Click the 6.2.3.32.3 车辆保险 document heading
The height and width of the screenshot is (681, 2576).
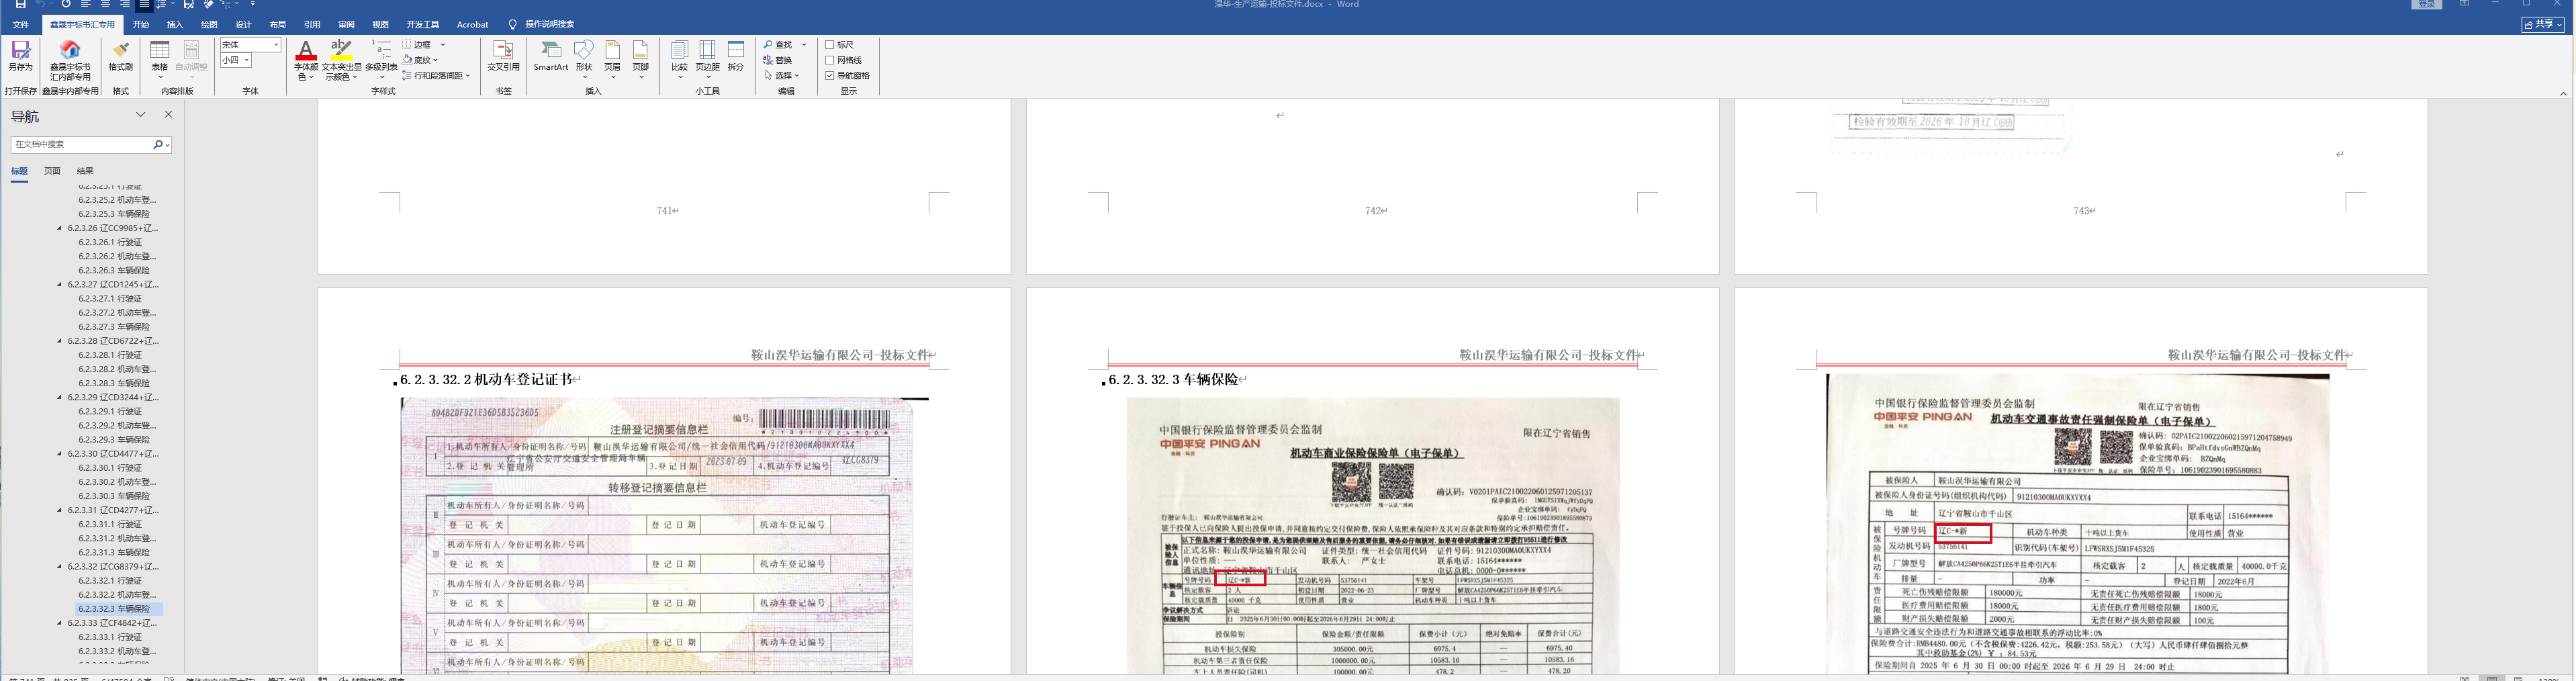[1174, 380]
